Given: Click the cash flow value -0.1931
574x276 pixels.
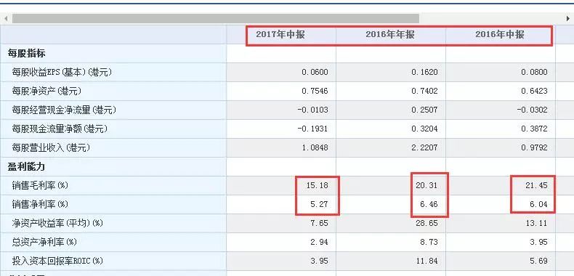Looking at the screenshot, I should [x=313, y=129].
